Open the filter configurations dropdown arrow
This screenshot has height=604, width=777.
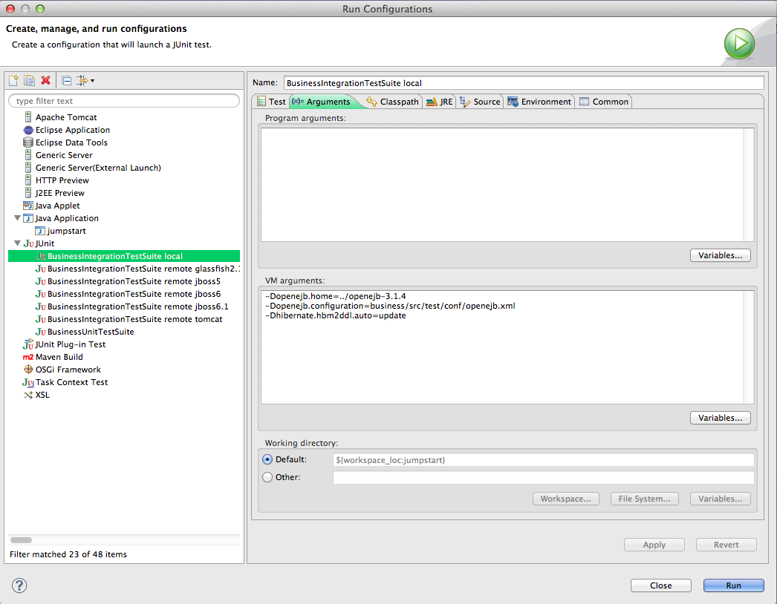click(93, 81)
